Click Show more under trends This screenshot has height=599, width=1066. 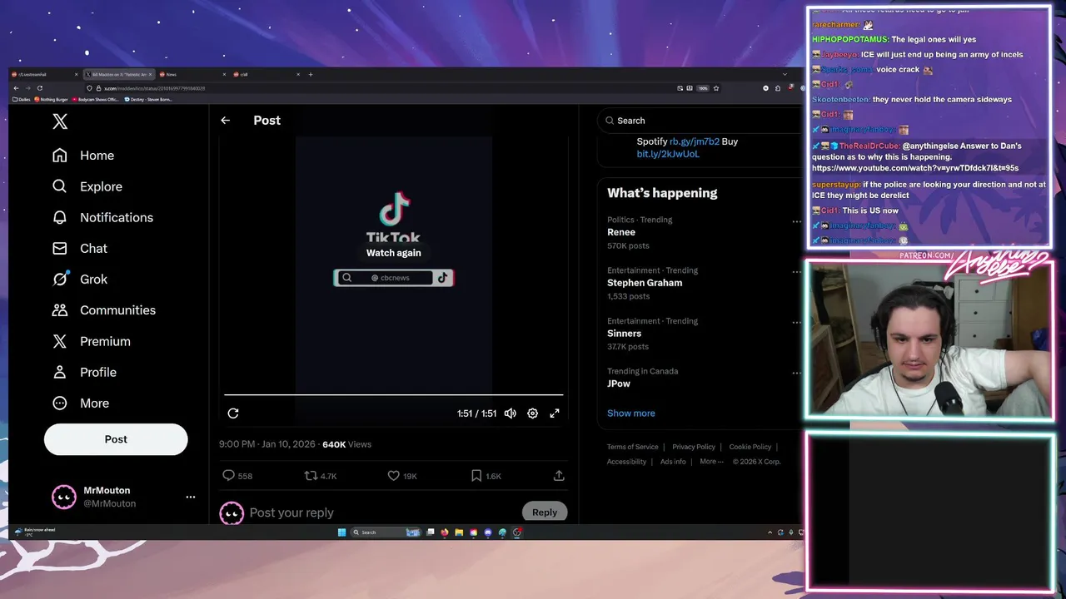[631, 413]
